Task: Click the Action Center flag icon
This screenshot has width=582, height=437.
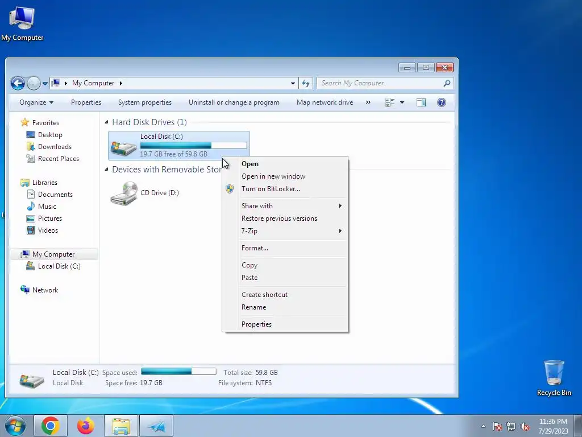Action: click(x=497, y=426)
